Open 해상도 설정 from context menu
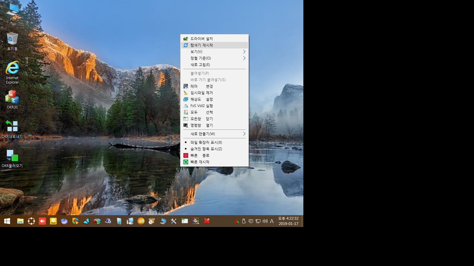 tap(214, 99)
